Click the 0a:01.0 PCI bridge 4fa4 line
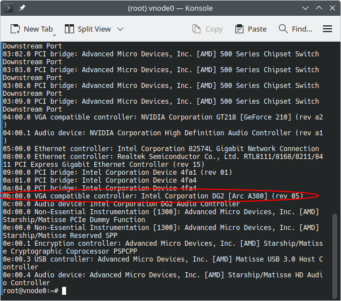 (99, 180)
